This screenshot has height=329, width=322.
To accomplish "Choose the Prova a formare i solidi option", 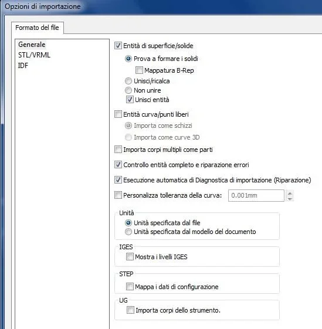I will tap(128, 59).
